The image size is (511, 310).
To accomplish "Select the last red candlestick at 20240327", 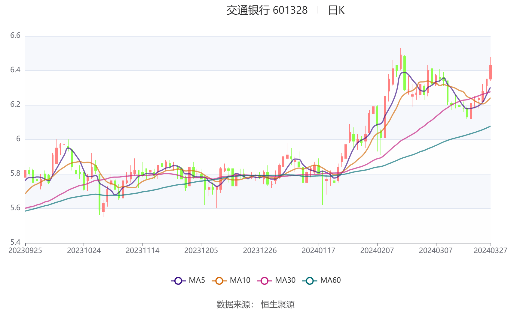I will pos(491,72).
